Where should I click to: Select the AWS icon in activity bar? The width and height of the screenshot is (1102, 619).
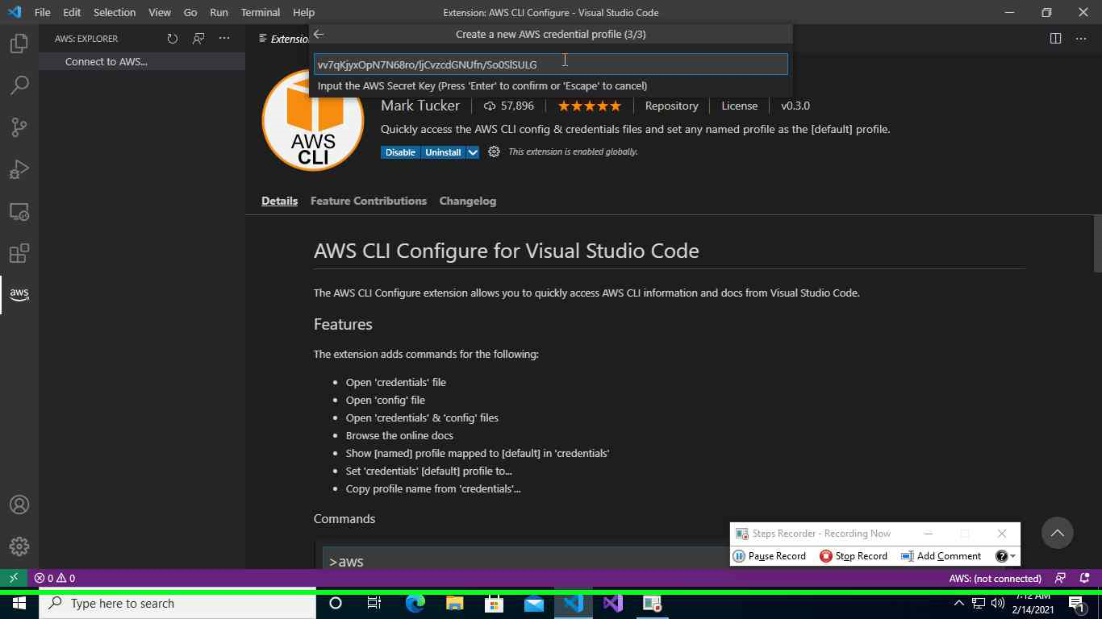(19, 294)
